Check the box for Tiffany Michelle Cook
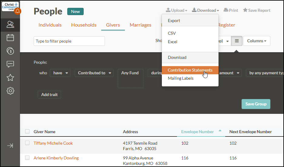Screen dimensions: 284x167 click(27, 143)
